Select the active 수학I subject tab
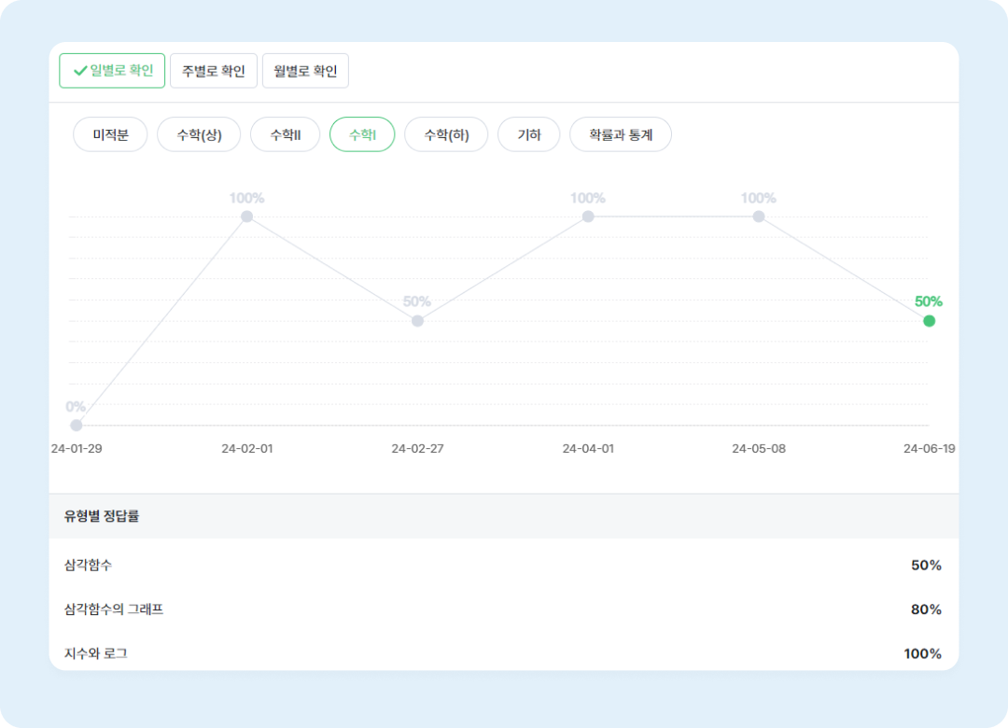Viewport: 1008px width, 728px height. coord(362,134)
